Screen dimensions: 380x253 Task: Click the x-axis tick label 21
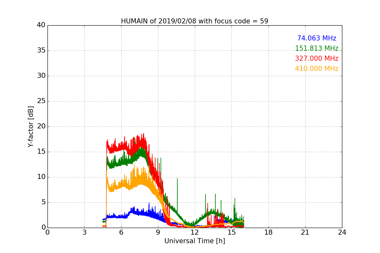[x=305, y=232]
